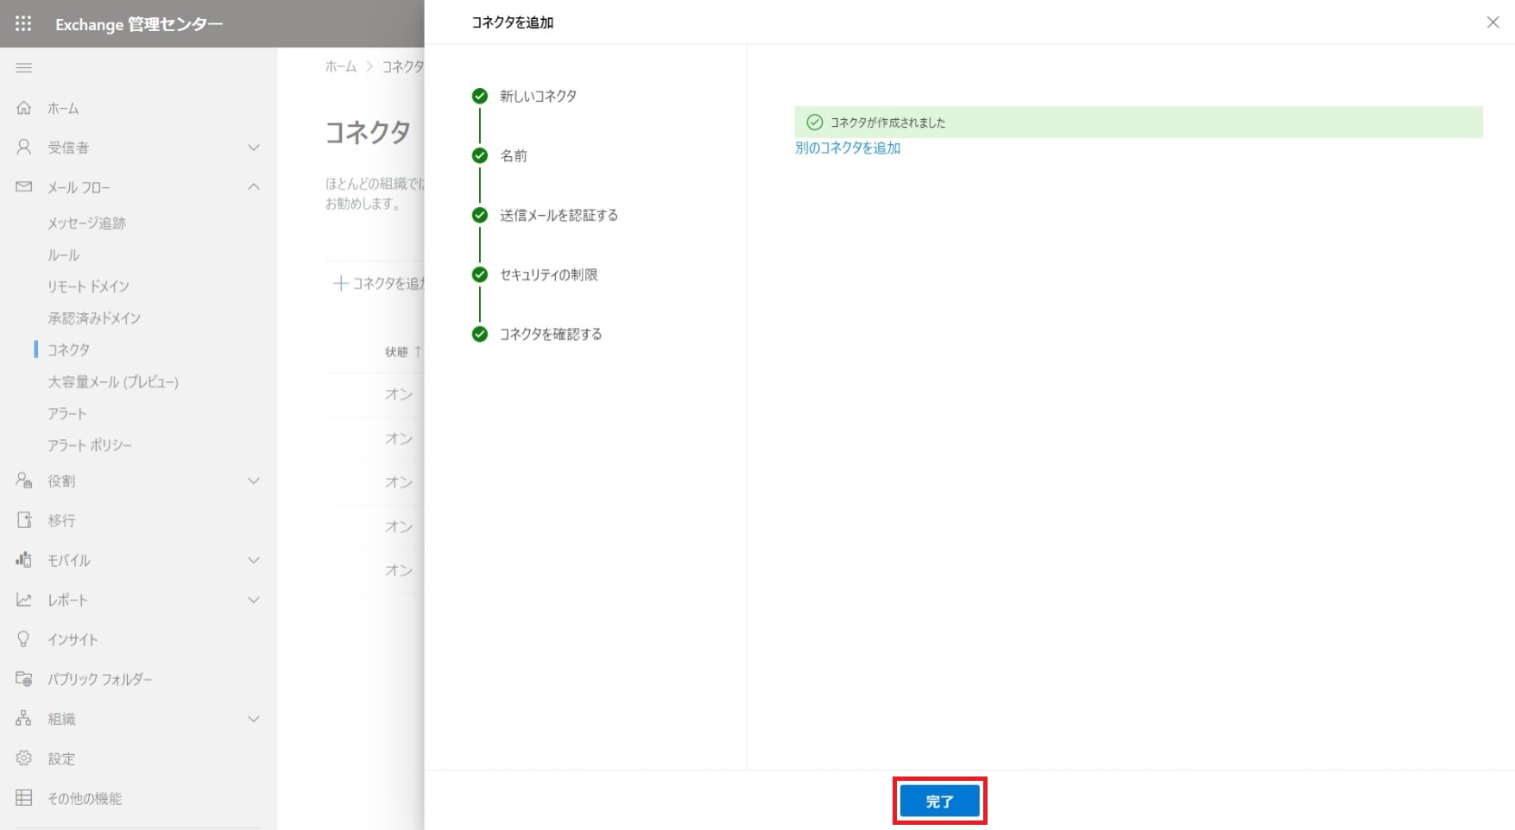Viewport: 1515px width, 830px height.
Task: Expand the 受信者 section chevron
Action: coord(254,148)
